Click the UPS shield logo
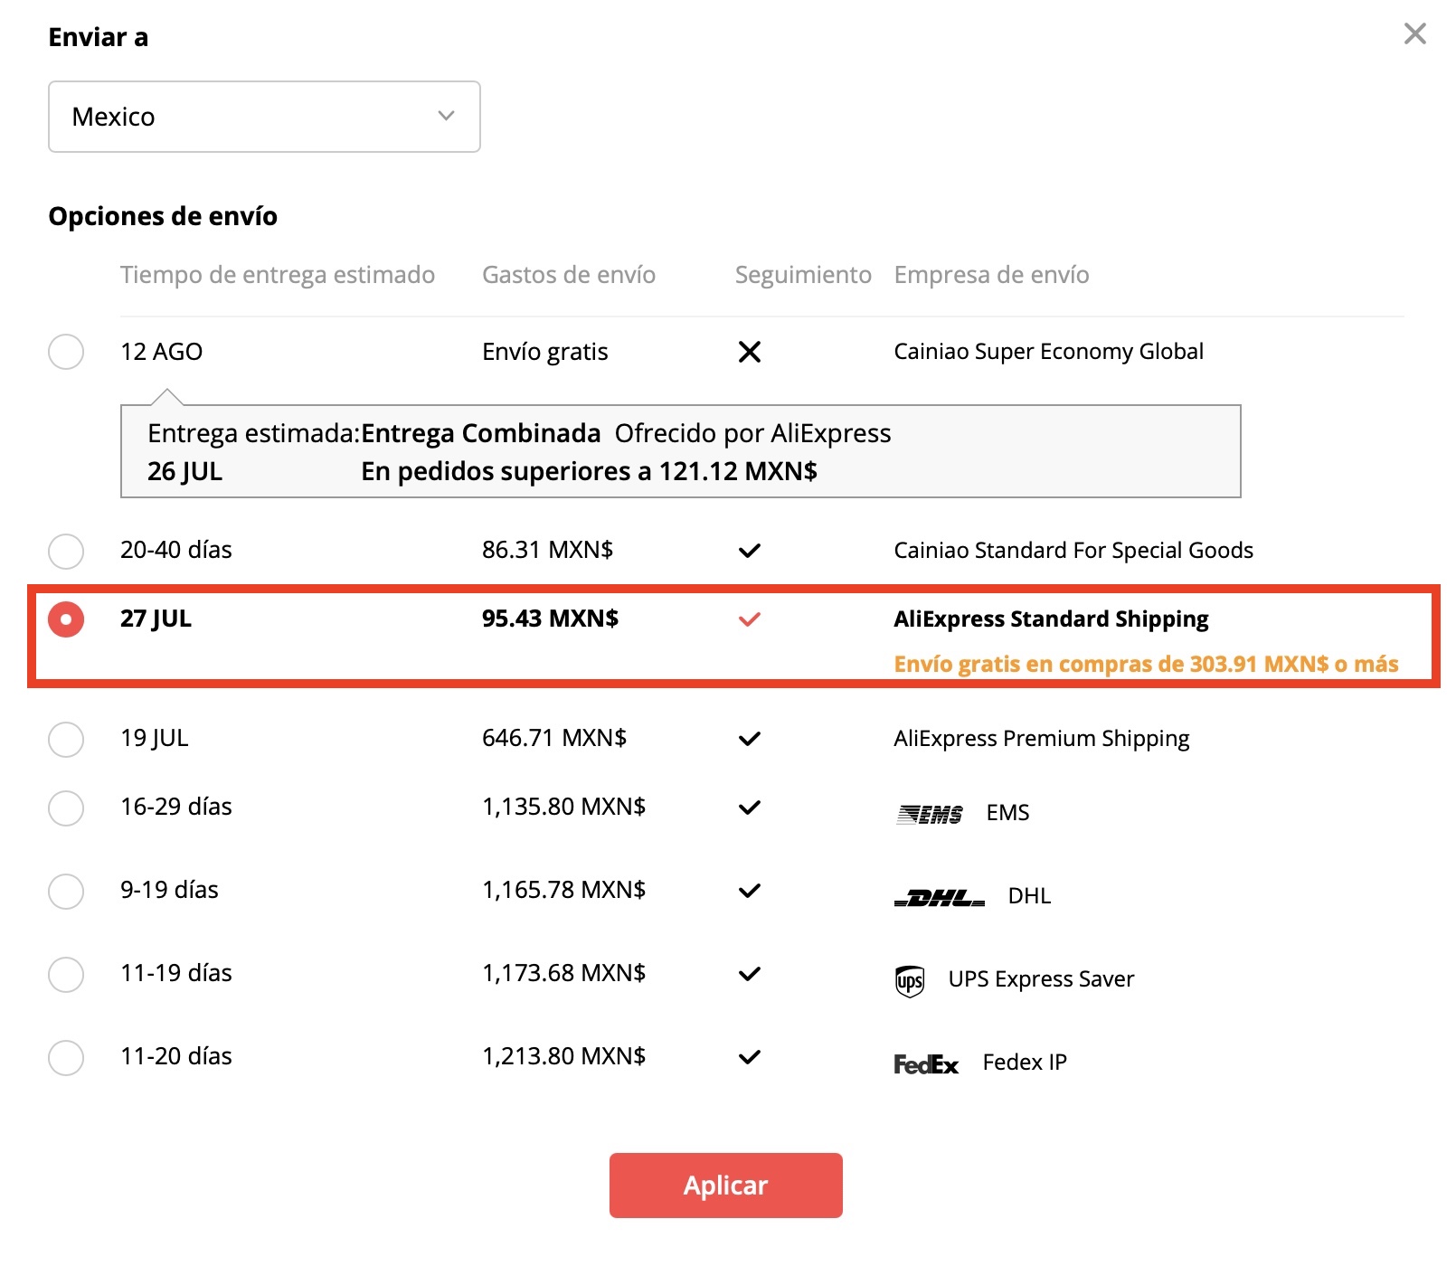The image size is (1456, 1266). (910, 981)
